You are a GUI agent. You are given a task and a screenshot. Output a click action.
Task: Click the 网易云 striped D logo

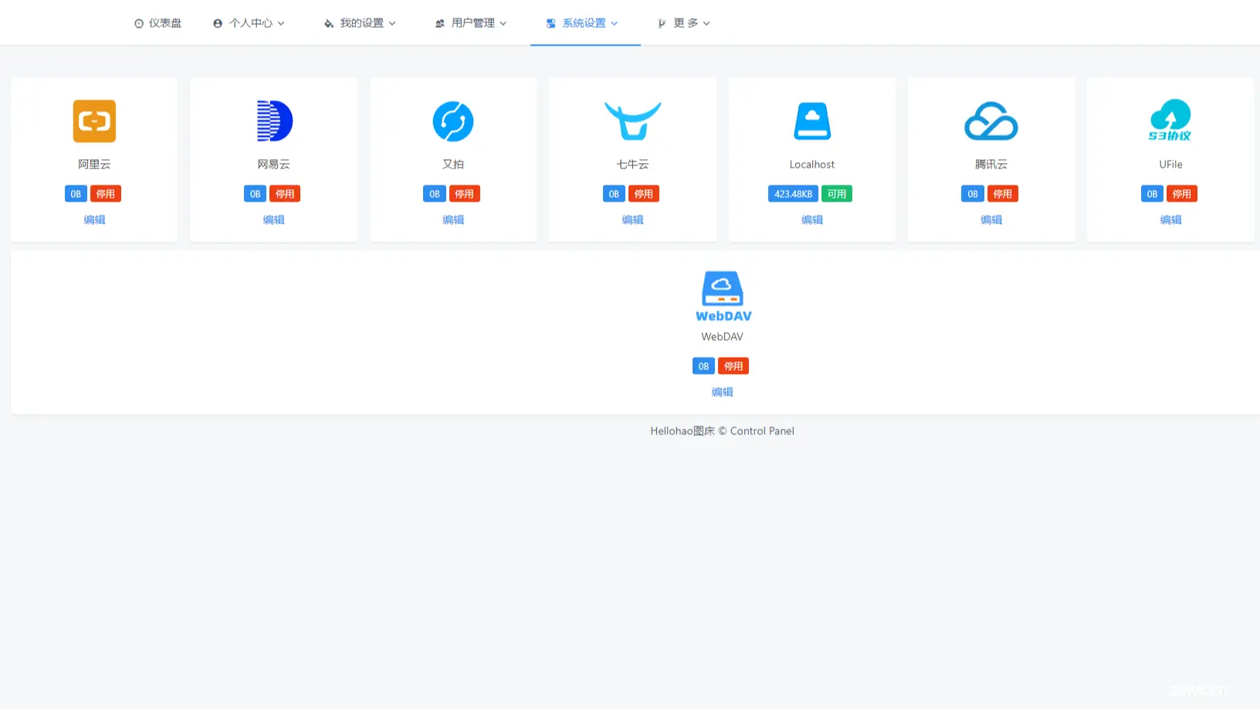pos(274,121)
